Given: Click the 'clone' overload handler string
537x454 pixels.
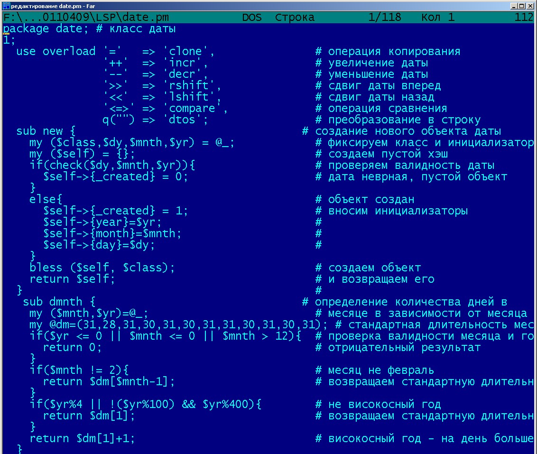Looking at the screenshot, I should [188, 51].
